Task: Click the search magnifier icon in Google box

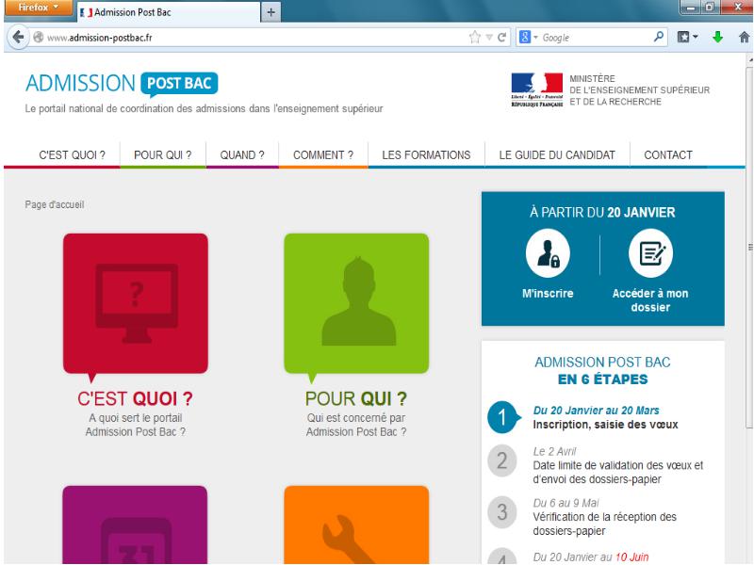Action: pos(658,37)
